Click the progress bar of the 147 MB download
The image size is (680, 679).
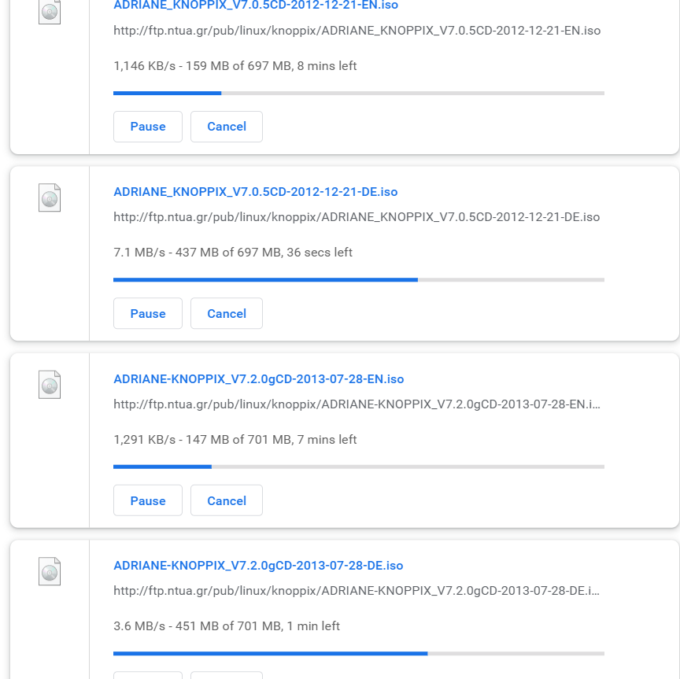click(x=359, y=467)
